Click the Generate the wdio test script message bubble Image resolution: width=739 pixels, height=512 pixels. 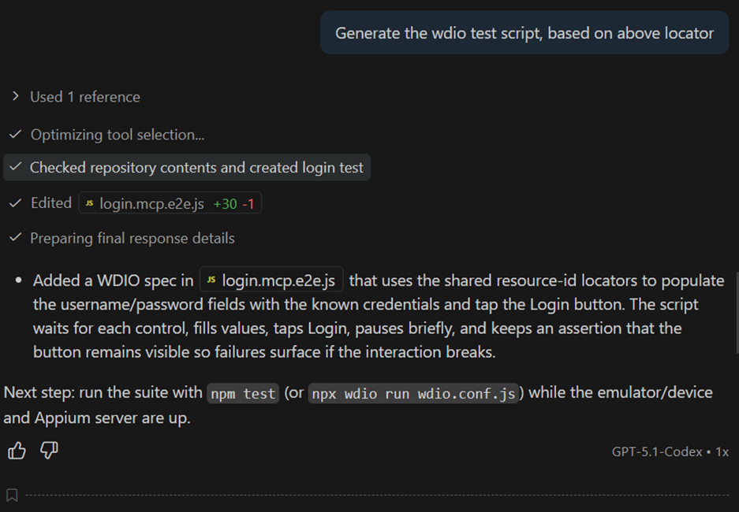tap(524, 33)
